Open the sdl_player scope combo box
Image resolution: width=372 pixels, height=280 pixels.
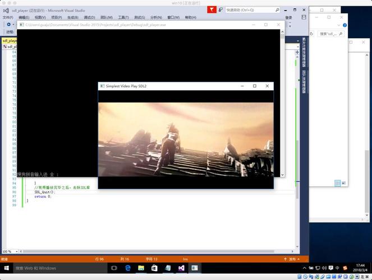pos(10,47)
